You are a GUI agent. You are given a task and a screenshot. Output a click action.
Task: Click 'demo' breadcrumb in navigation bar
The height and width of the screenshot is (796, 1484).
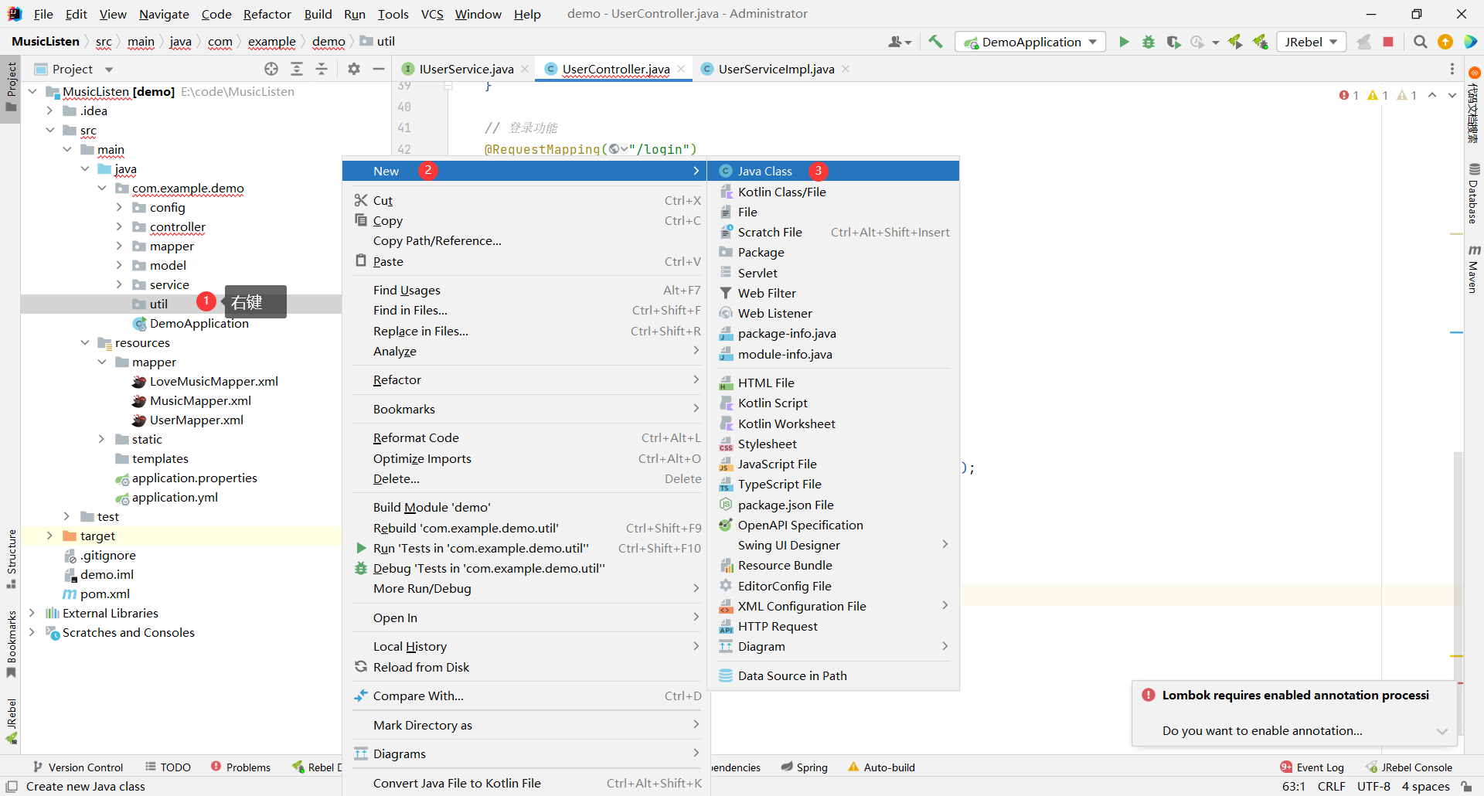(328, 42)
